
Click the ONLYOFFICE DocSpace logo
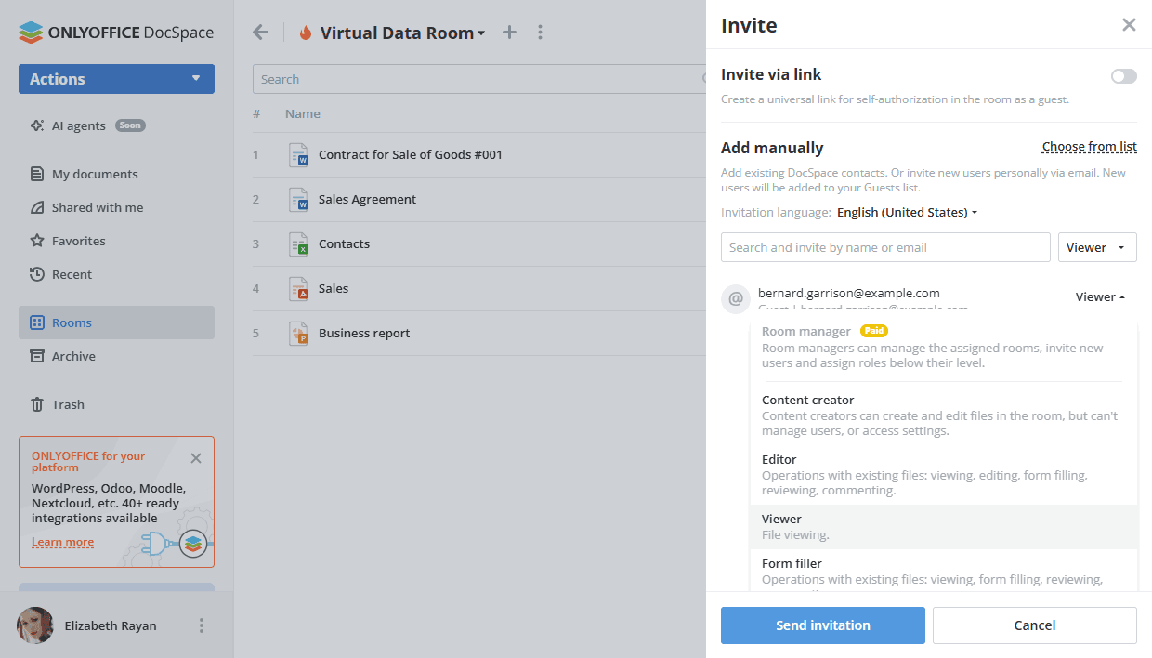click(113, 31)
